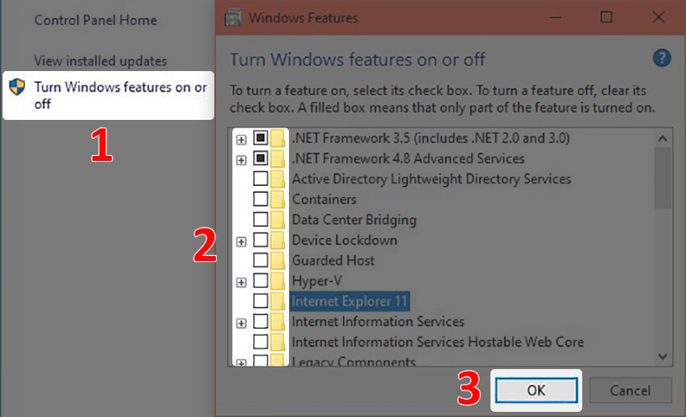Click the blue help question mark icon

661,58
